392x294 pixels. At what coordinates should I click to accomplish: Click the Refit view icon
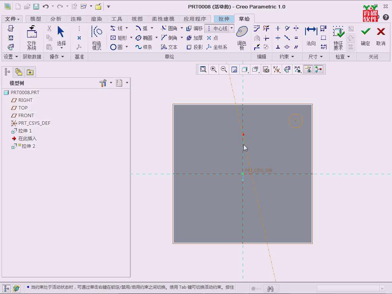point(203,69)
